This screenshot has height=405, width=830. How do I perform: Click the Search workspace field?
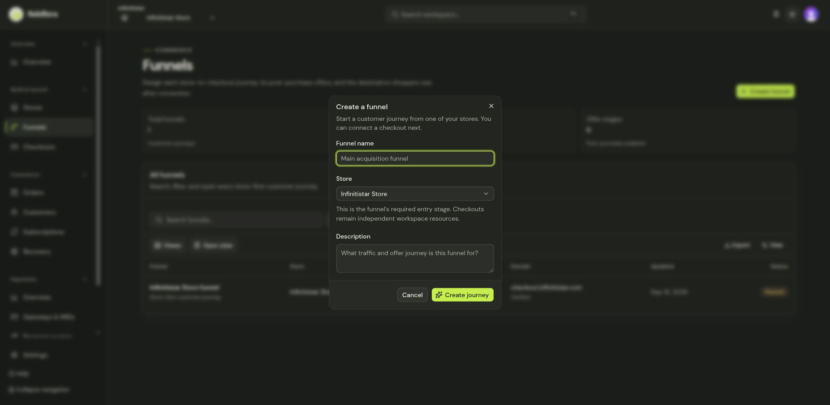[486, 14]
